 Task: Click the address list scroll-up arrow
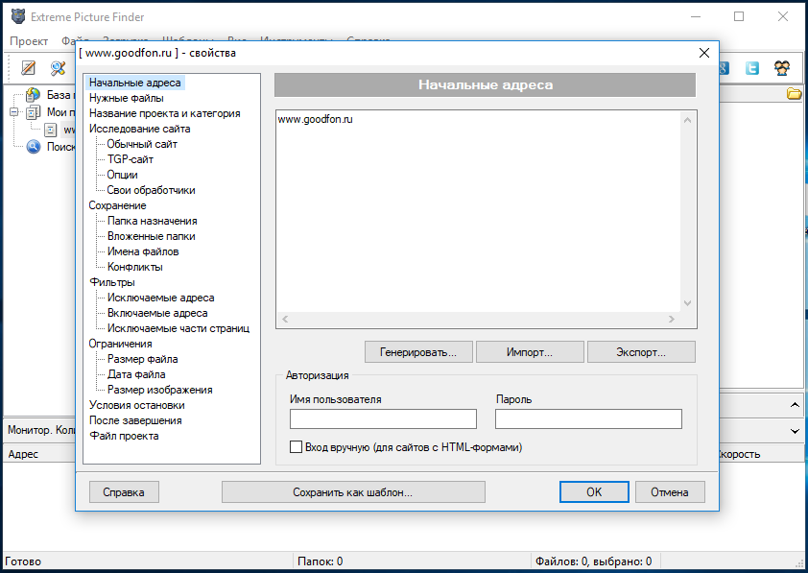[x=687, y=120]
